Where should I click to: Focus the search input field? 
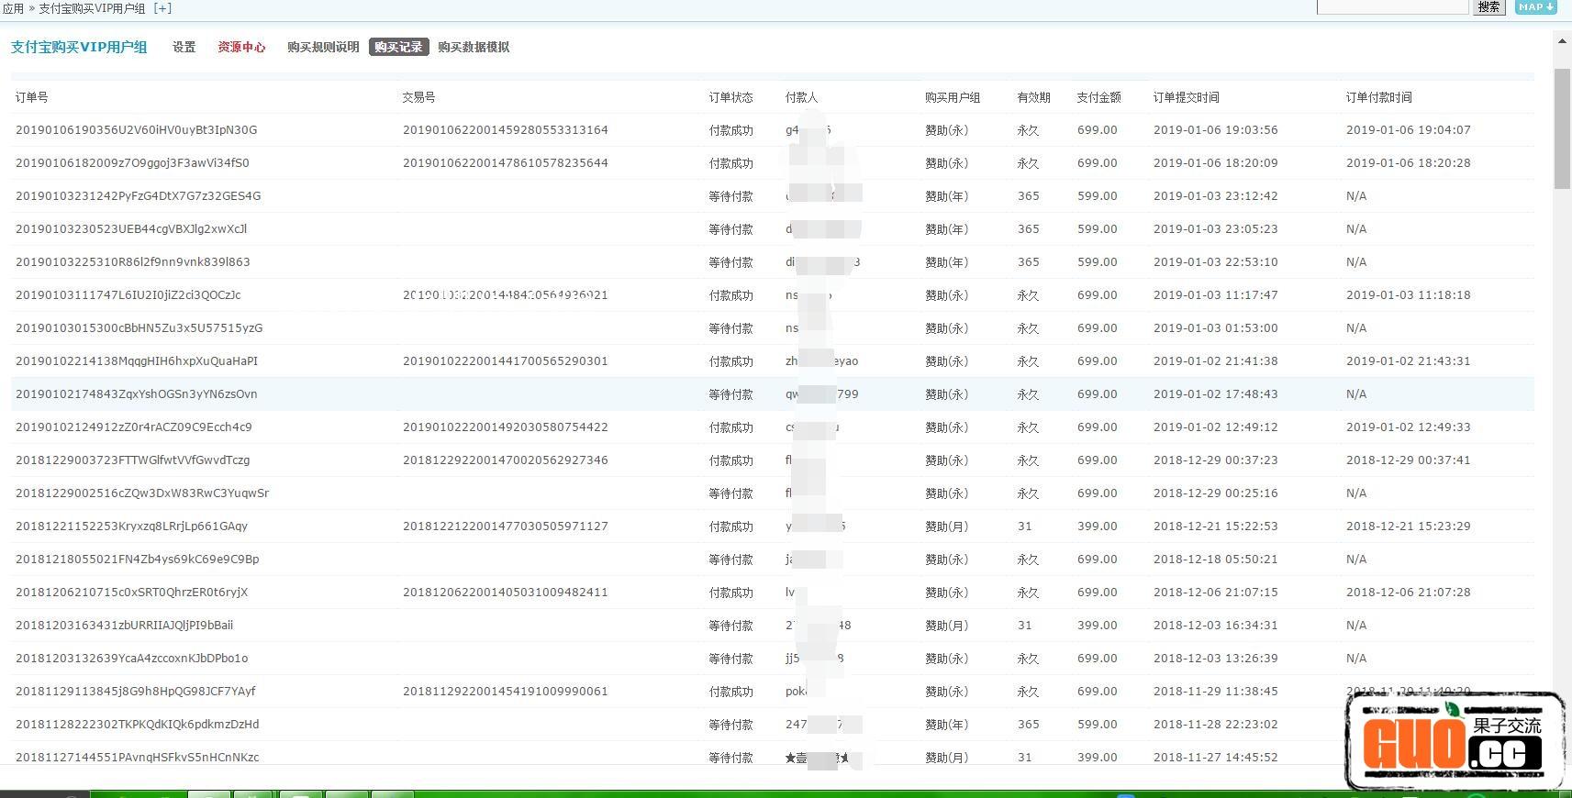tap(1392, 7)
